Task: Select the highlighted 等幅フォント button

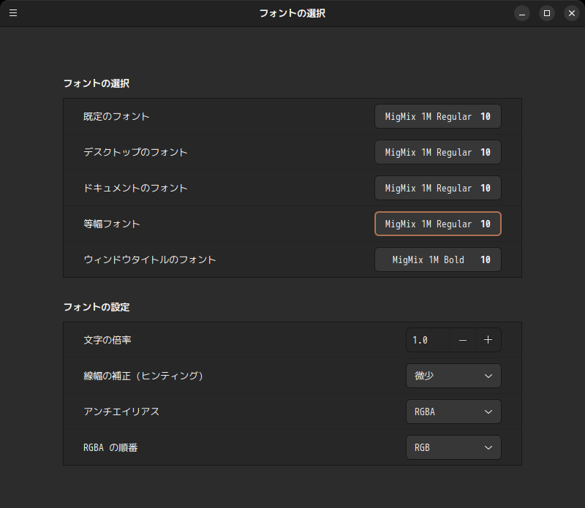Action: click(437, 224)
